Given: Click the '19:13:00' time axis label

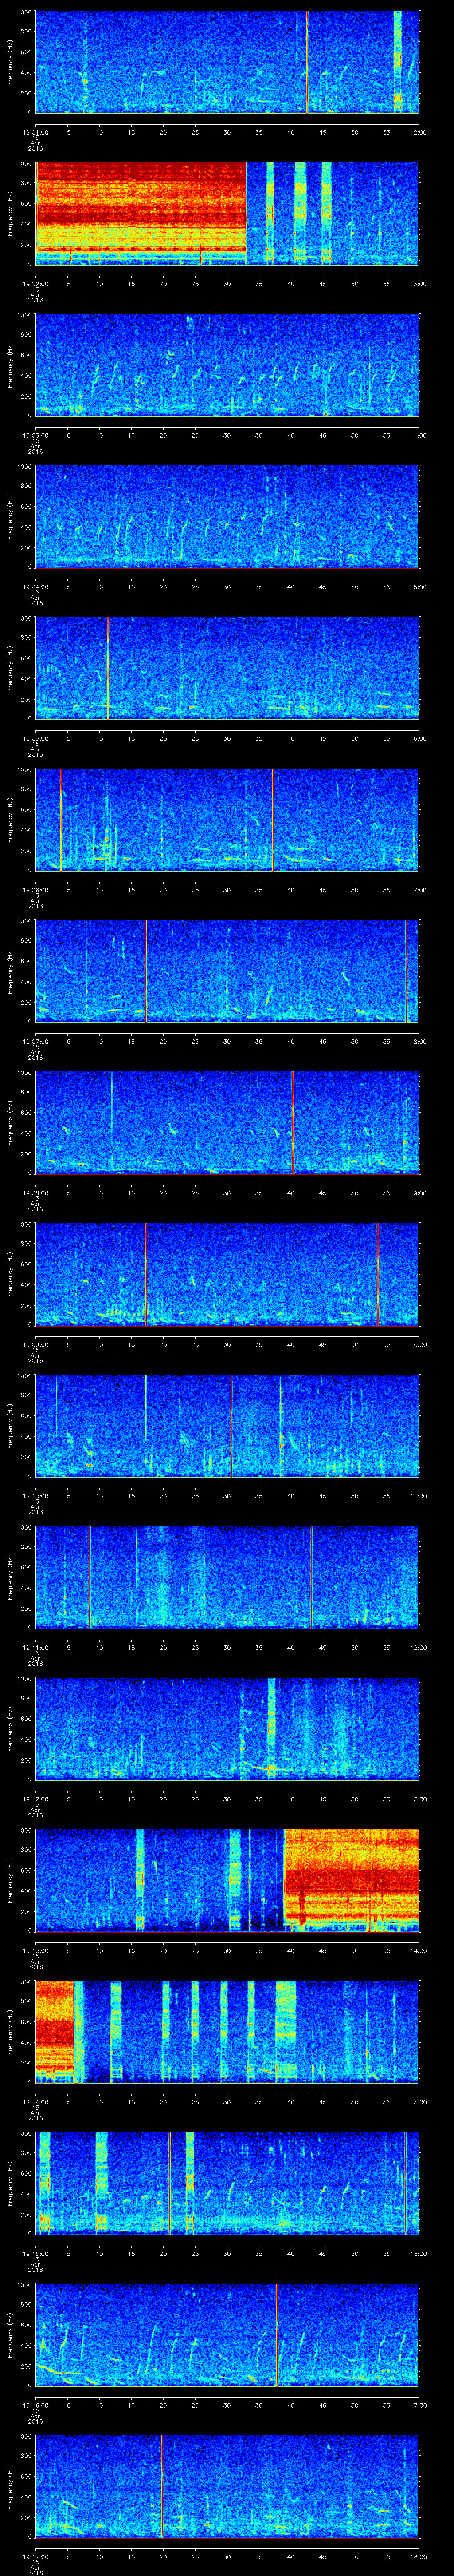Looking at the screenshot, I should click(36, 1950).
